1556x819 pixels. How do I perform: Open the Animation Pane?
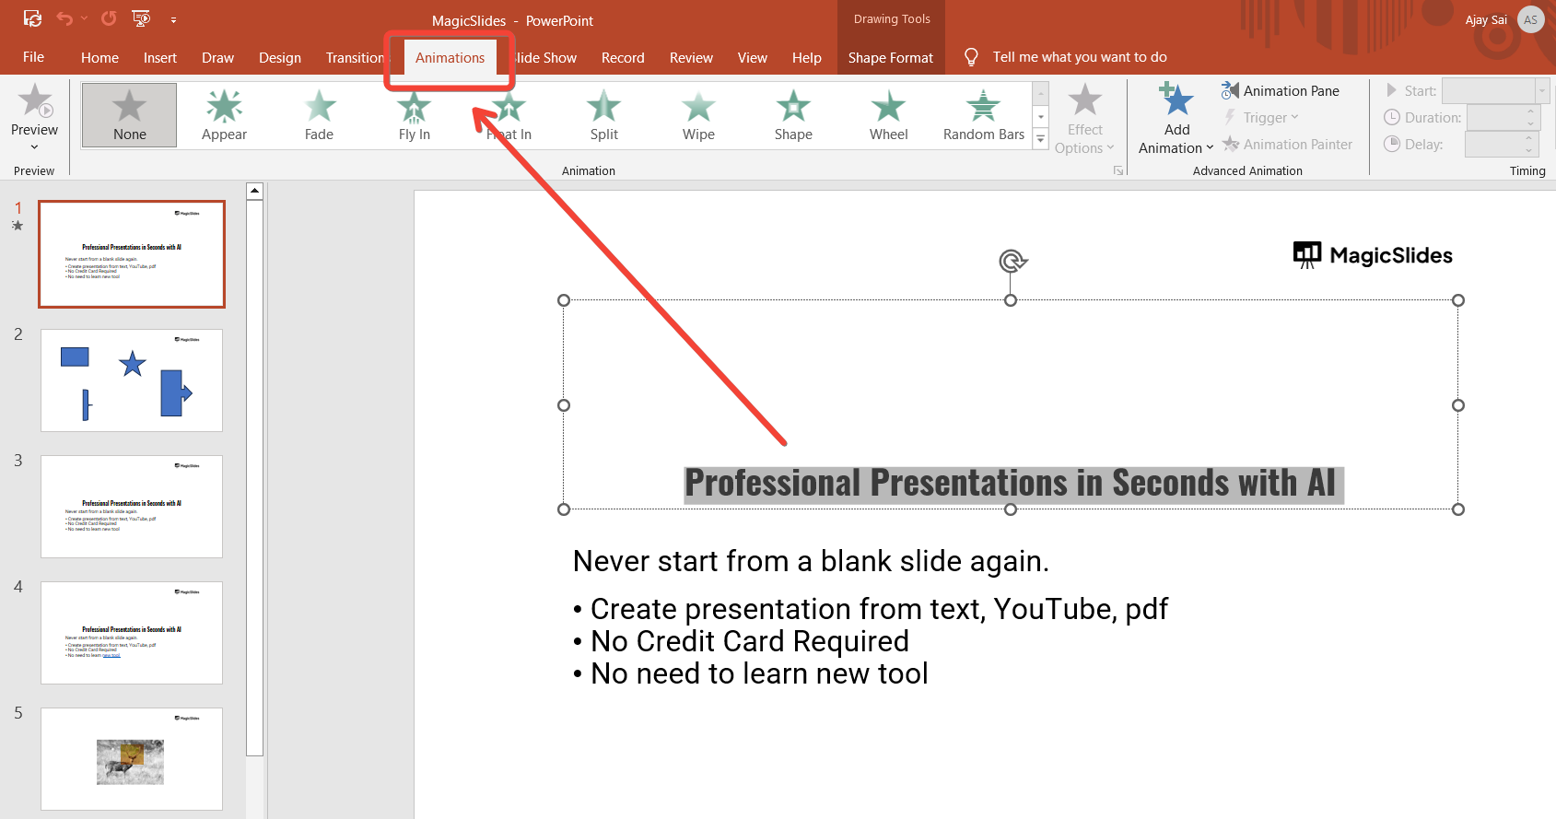coord(1281,90)
